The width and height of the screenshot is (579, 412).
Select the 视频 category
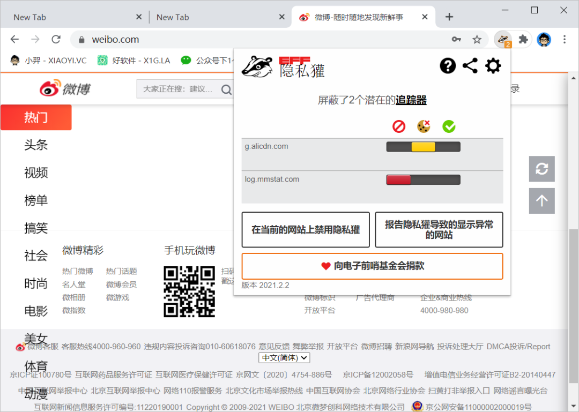[36, 173]
